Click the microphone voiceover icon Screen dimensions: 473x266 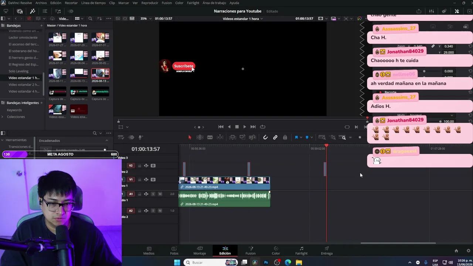pos(140,137)
